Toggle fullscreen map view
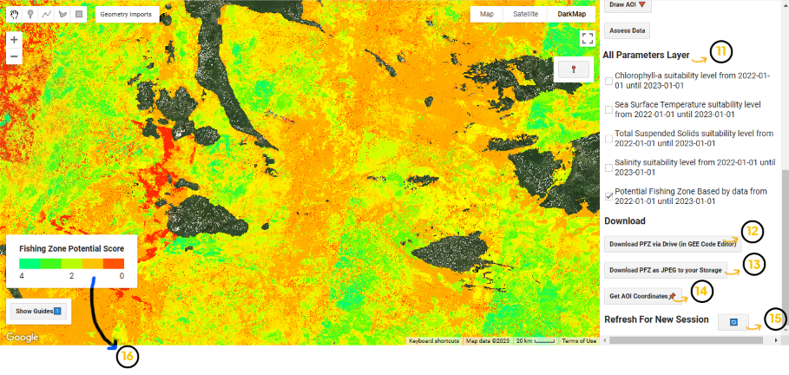Image resolution: width=789 pixels, height=375 pixels. pos(587,38)
